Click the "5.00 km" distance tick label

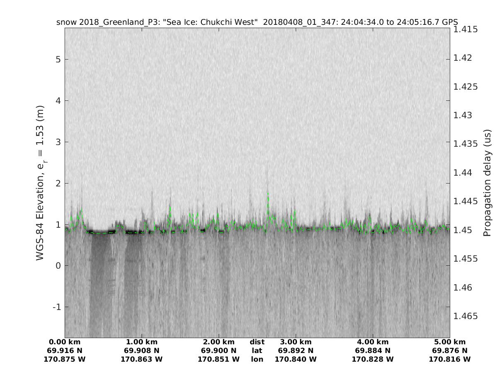[x=450, y=342]
